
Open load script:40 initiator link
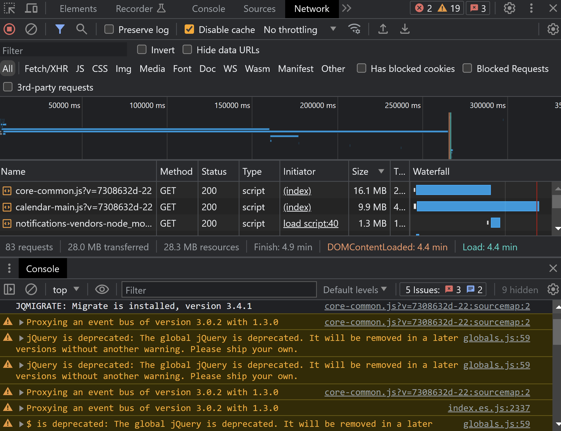(311, 224)
